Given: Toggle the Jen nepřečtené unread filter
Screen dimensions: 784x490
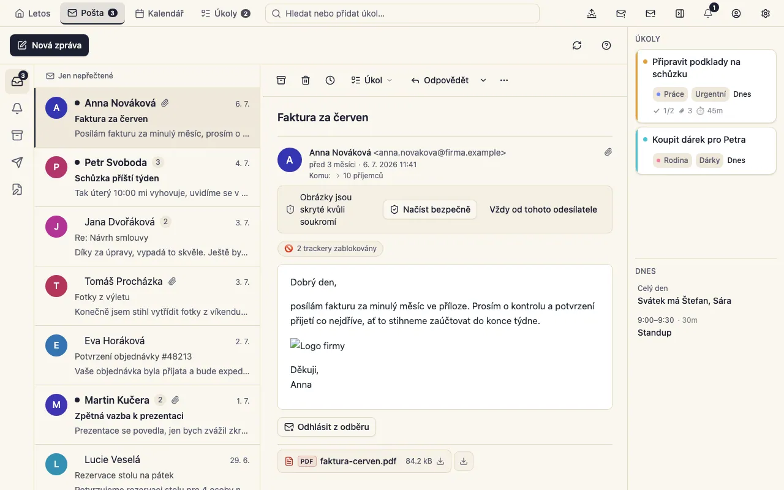Looking at the screenshot, I should 80,76.
